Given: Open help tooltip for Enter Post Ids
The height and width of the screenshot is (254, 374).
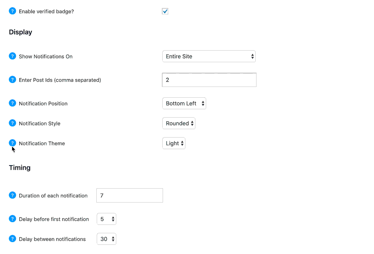Looking at the screenshot, I should click(x=12, y=80).
